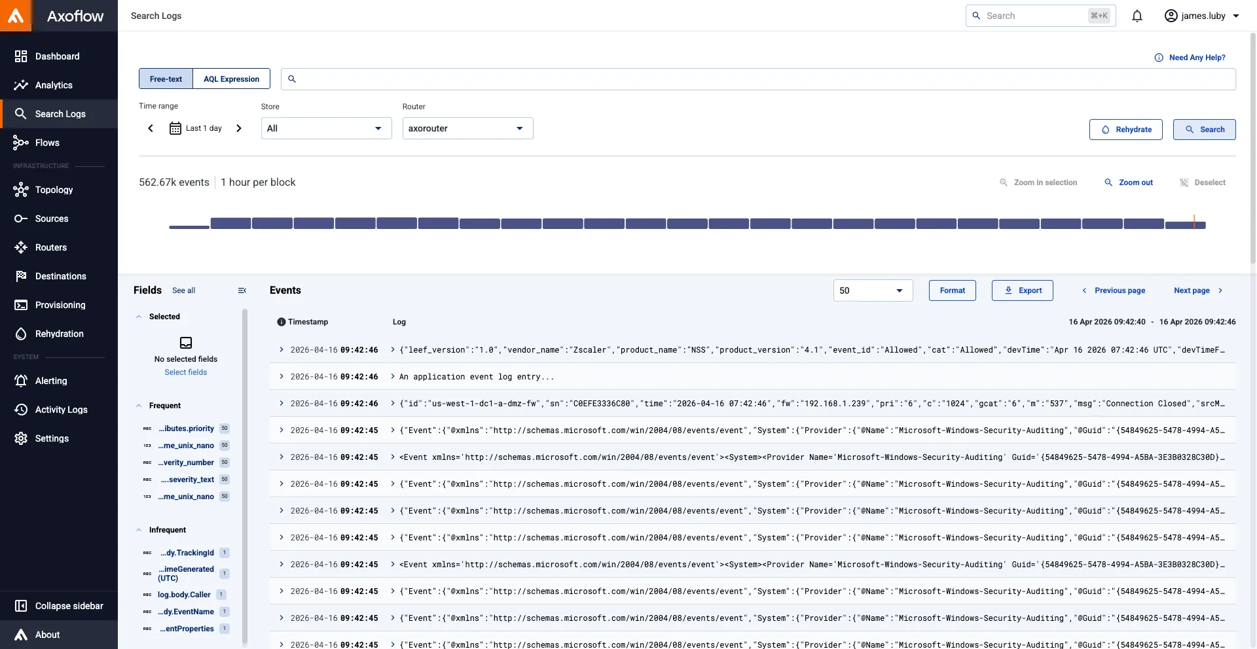Focus the log search query field
Image resolution: width=1257 pixels, height=649 pixels.
pyautogui.click(x=758, y=79)
